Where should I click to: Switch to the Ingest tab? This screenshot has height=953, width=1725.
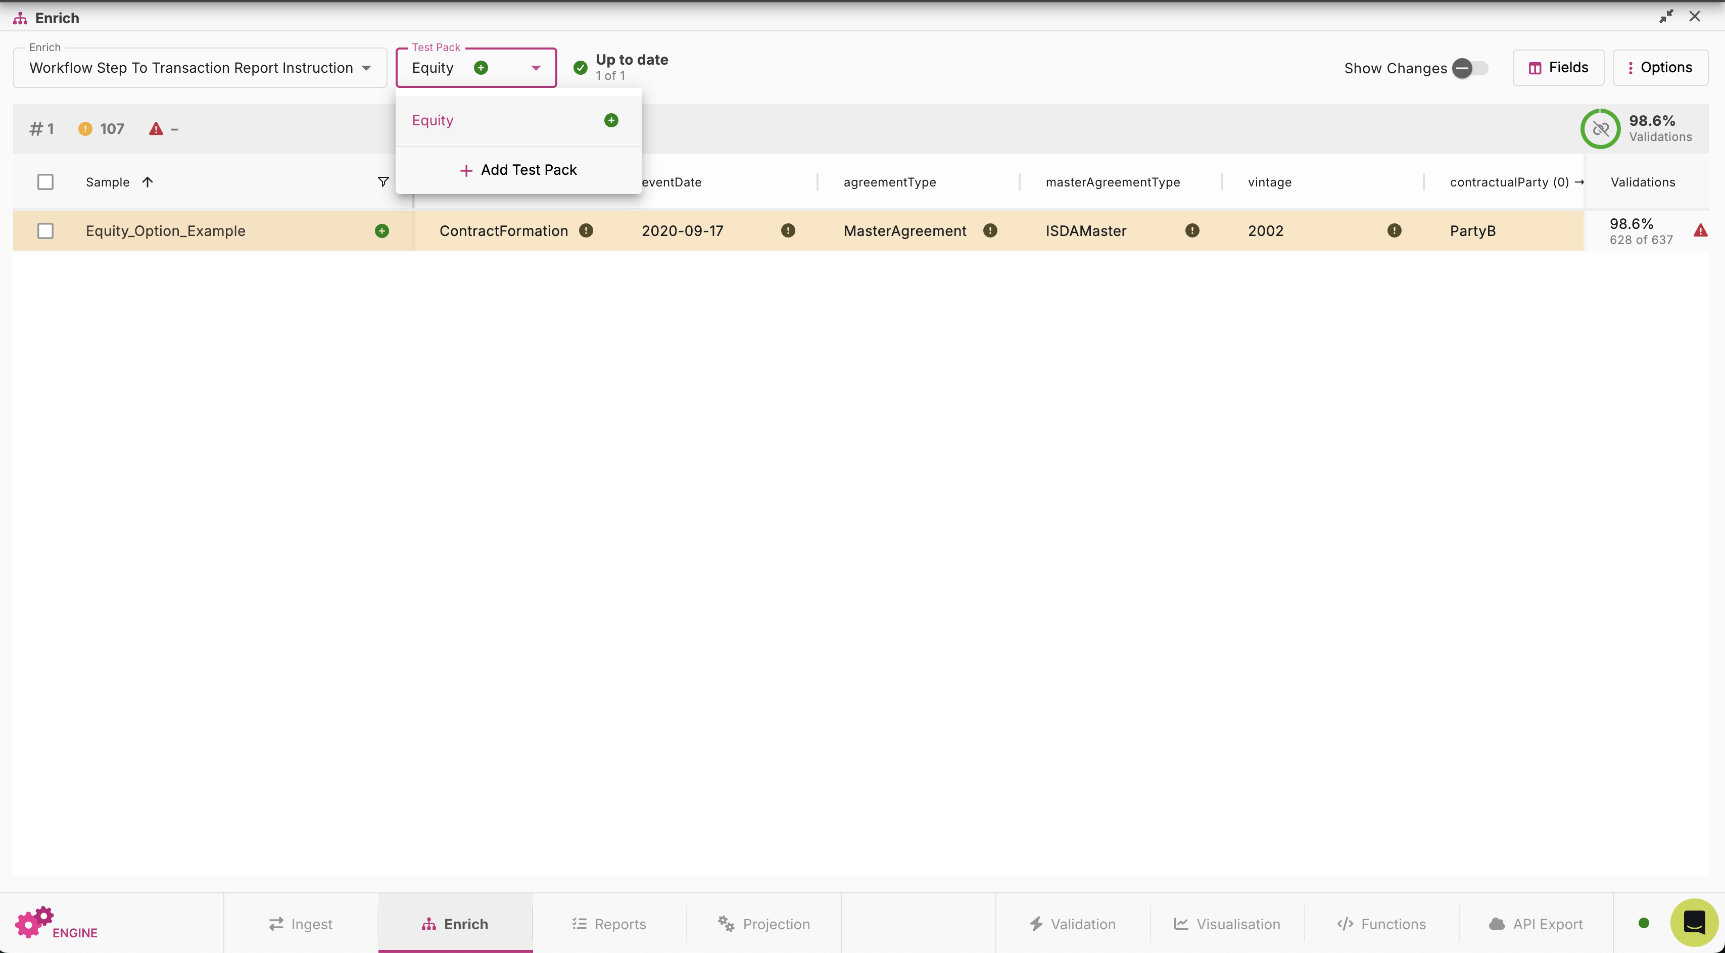(x=301, y=924)
